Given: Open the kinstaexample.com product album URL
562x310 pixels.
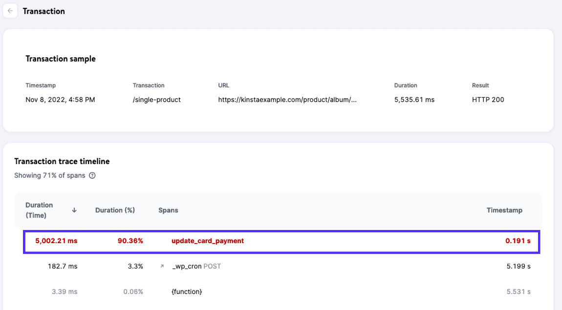Looking at the screenshot, I should tap(287, 100).
